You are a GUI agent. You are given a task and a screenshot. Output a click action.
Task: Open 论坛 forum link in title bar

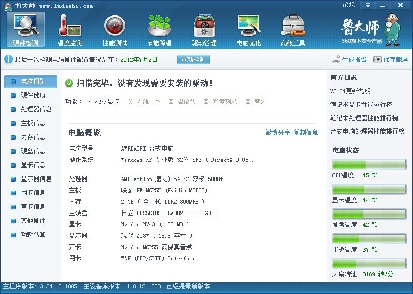point(348,5)
